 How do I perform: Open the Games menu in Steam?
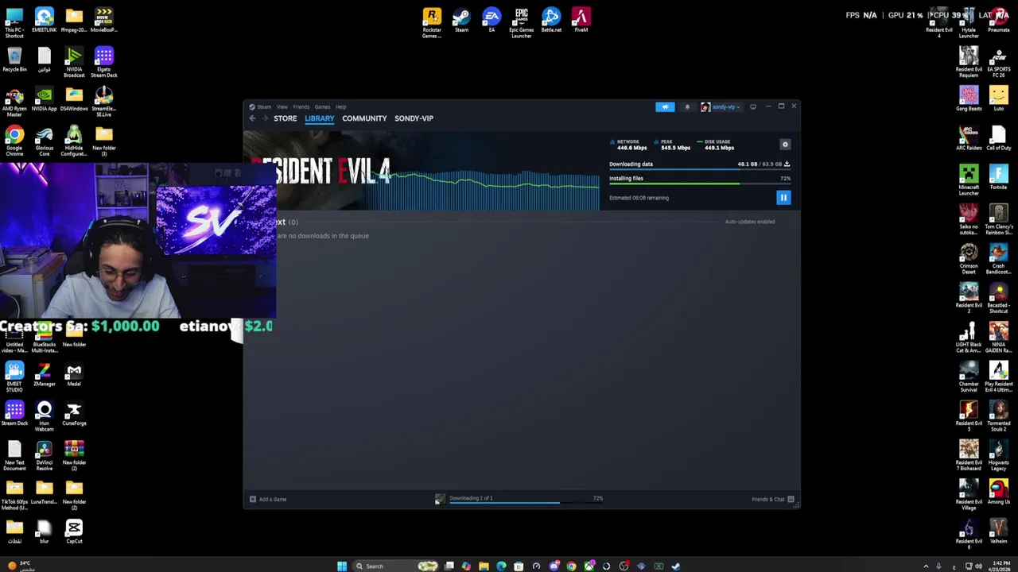pyautogui.click(x=322, y=107)
